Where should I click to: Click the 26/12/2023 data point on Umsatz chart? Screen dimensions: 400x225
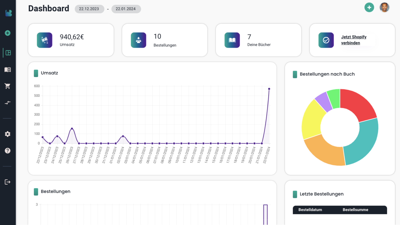pyautogui.click(x=72, y=128)
